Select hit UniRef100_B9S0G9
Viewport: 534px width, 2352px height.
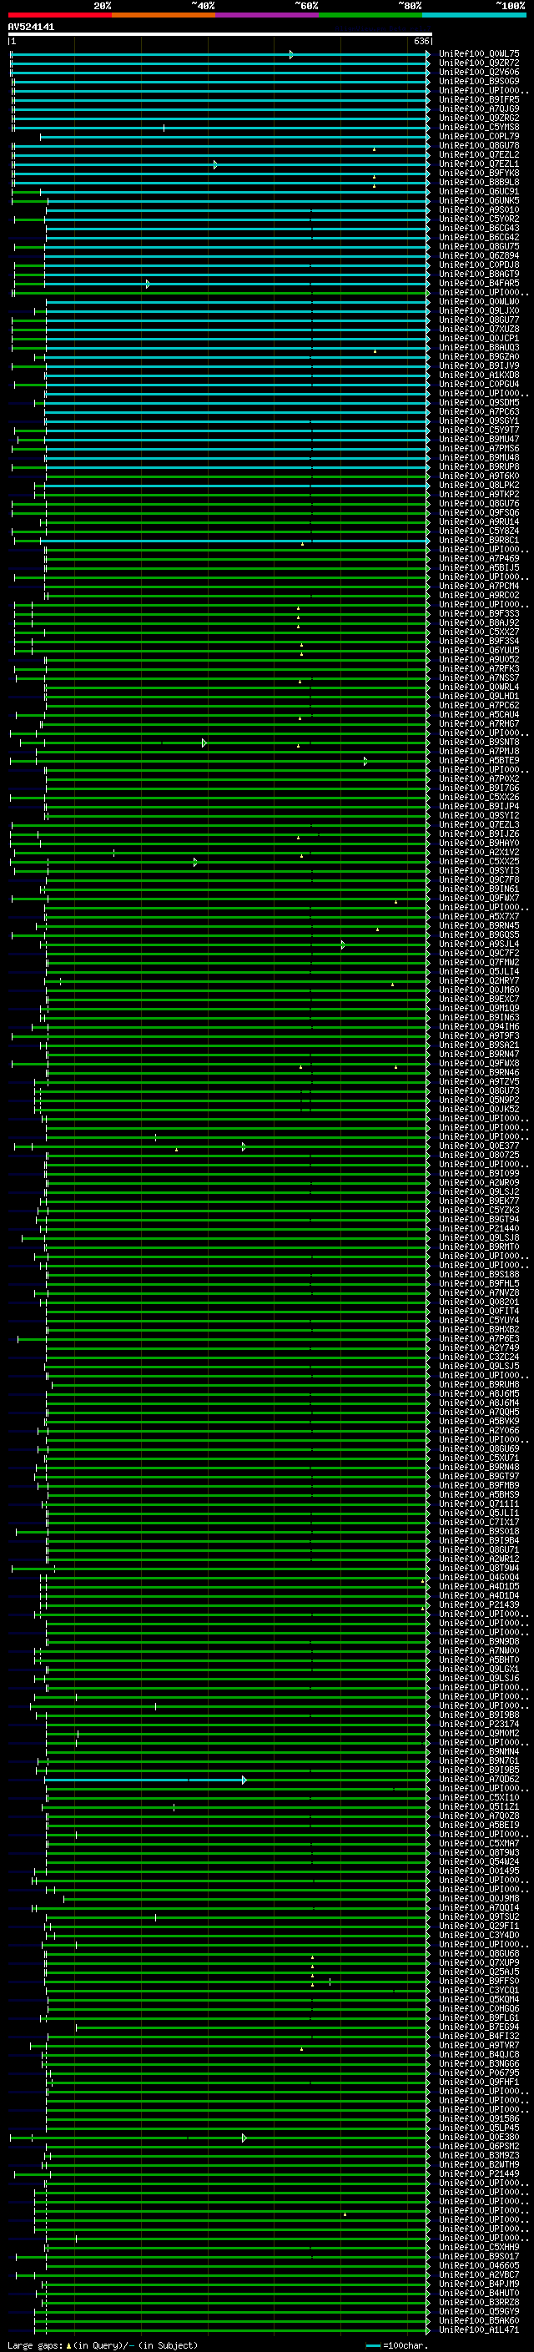tap(479, 81)
